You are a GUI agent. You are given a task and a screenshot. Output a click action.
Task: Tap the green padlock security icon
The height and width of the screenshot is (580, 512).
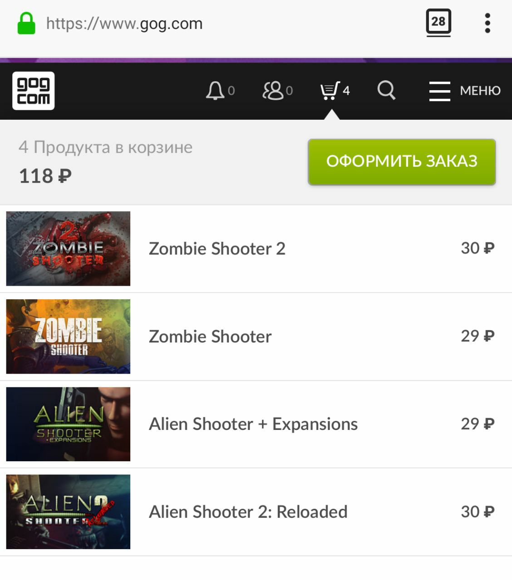[x=26, y=23]
